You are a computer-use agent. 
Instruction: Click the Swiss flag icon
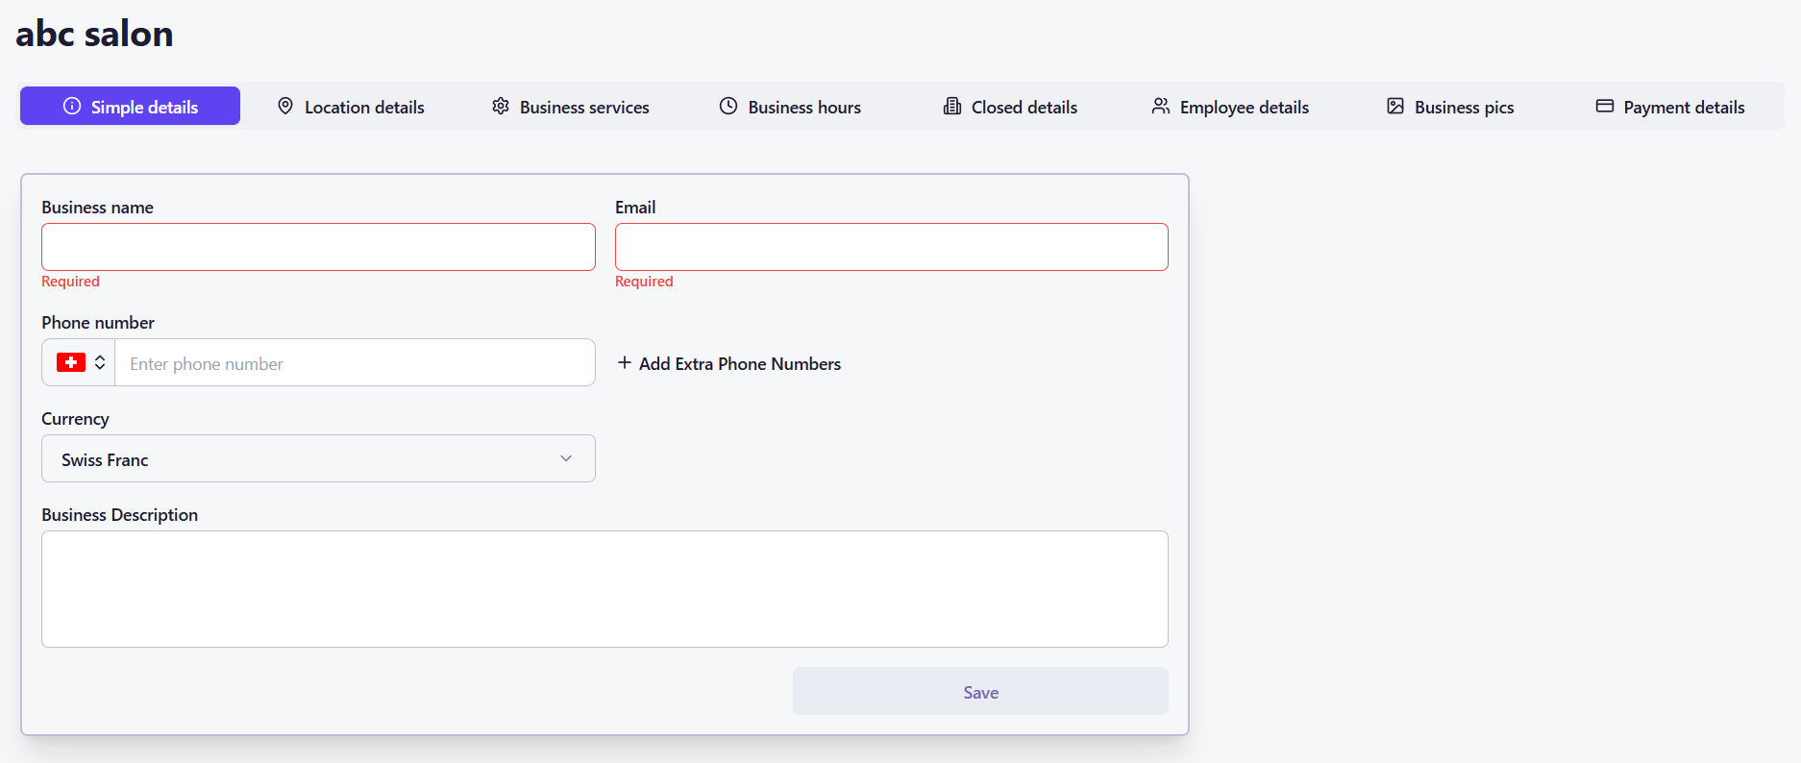click(x=71, y=362)
